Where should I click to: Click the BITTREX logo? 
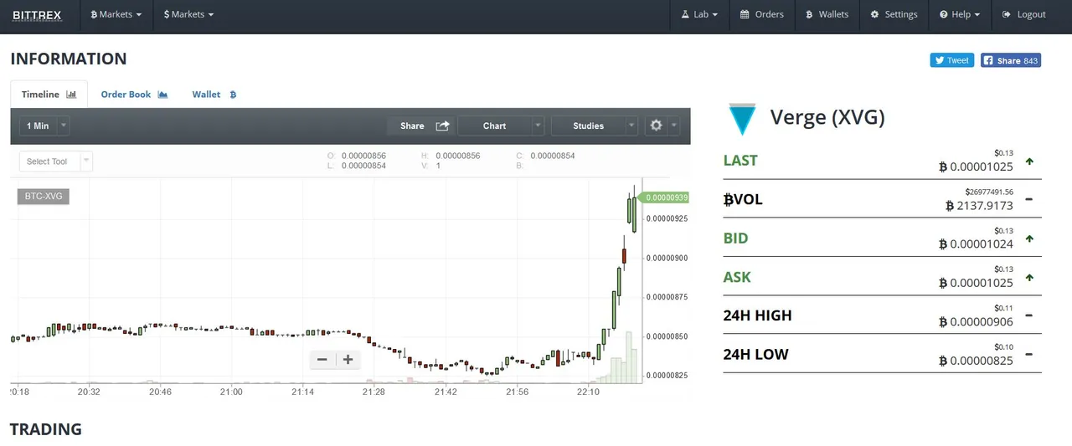point(37,15)
